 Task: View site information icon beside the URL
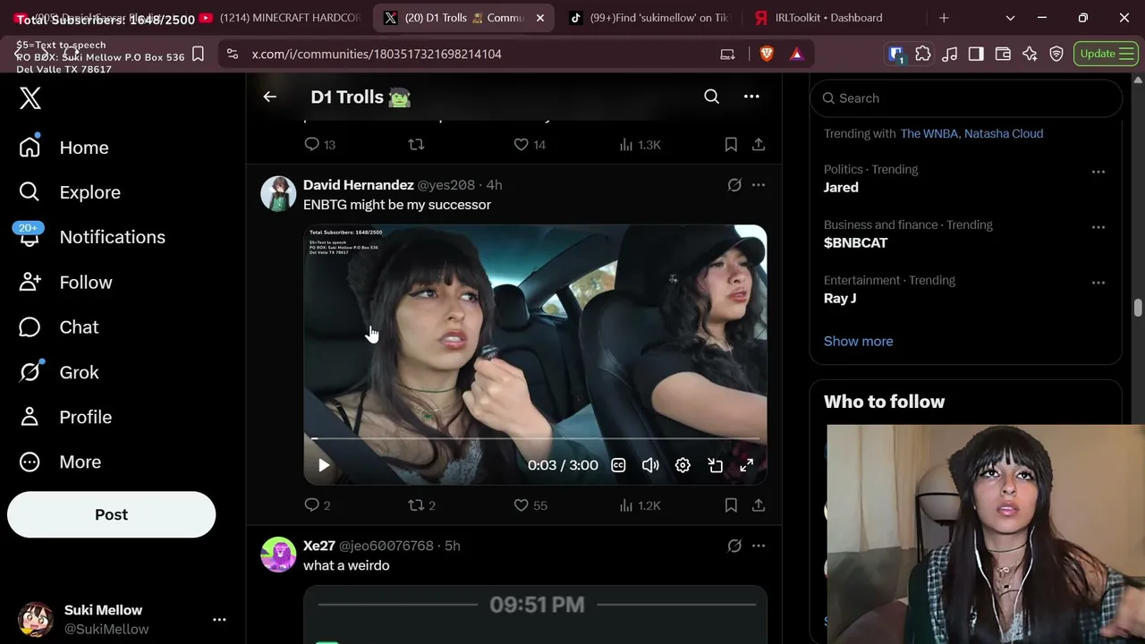tap(233, 54)
